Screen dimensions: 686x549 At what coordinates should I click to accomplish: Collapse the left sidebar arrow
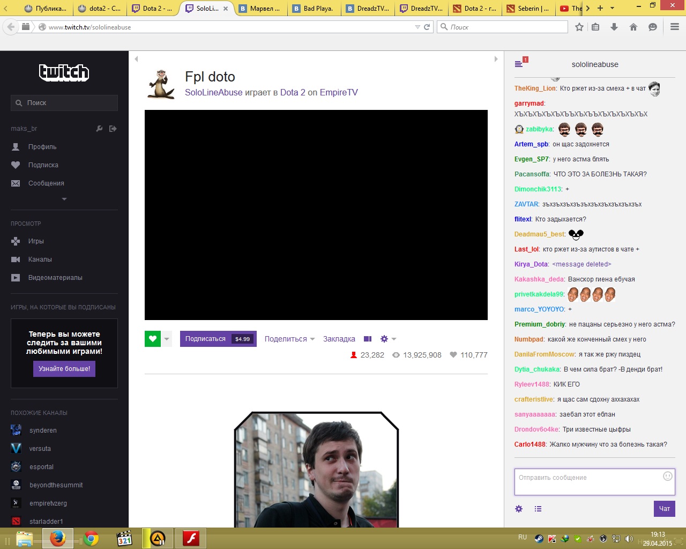(136, 59)
